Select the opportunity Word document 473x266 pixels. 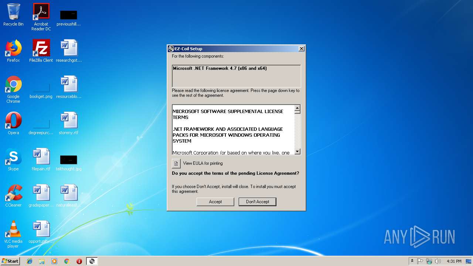[41, 232]
